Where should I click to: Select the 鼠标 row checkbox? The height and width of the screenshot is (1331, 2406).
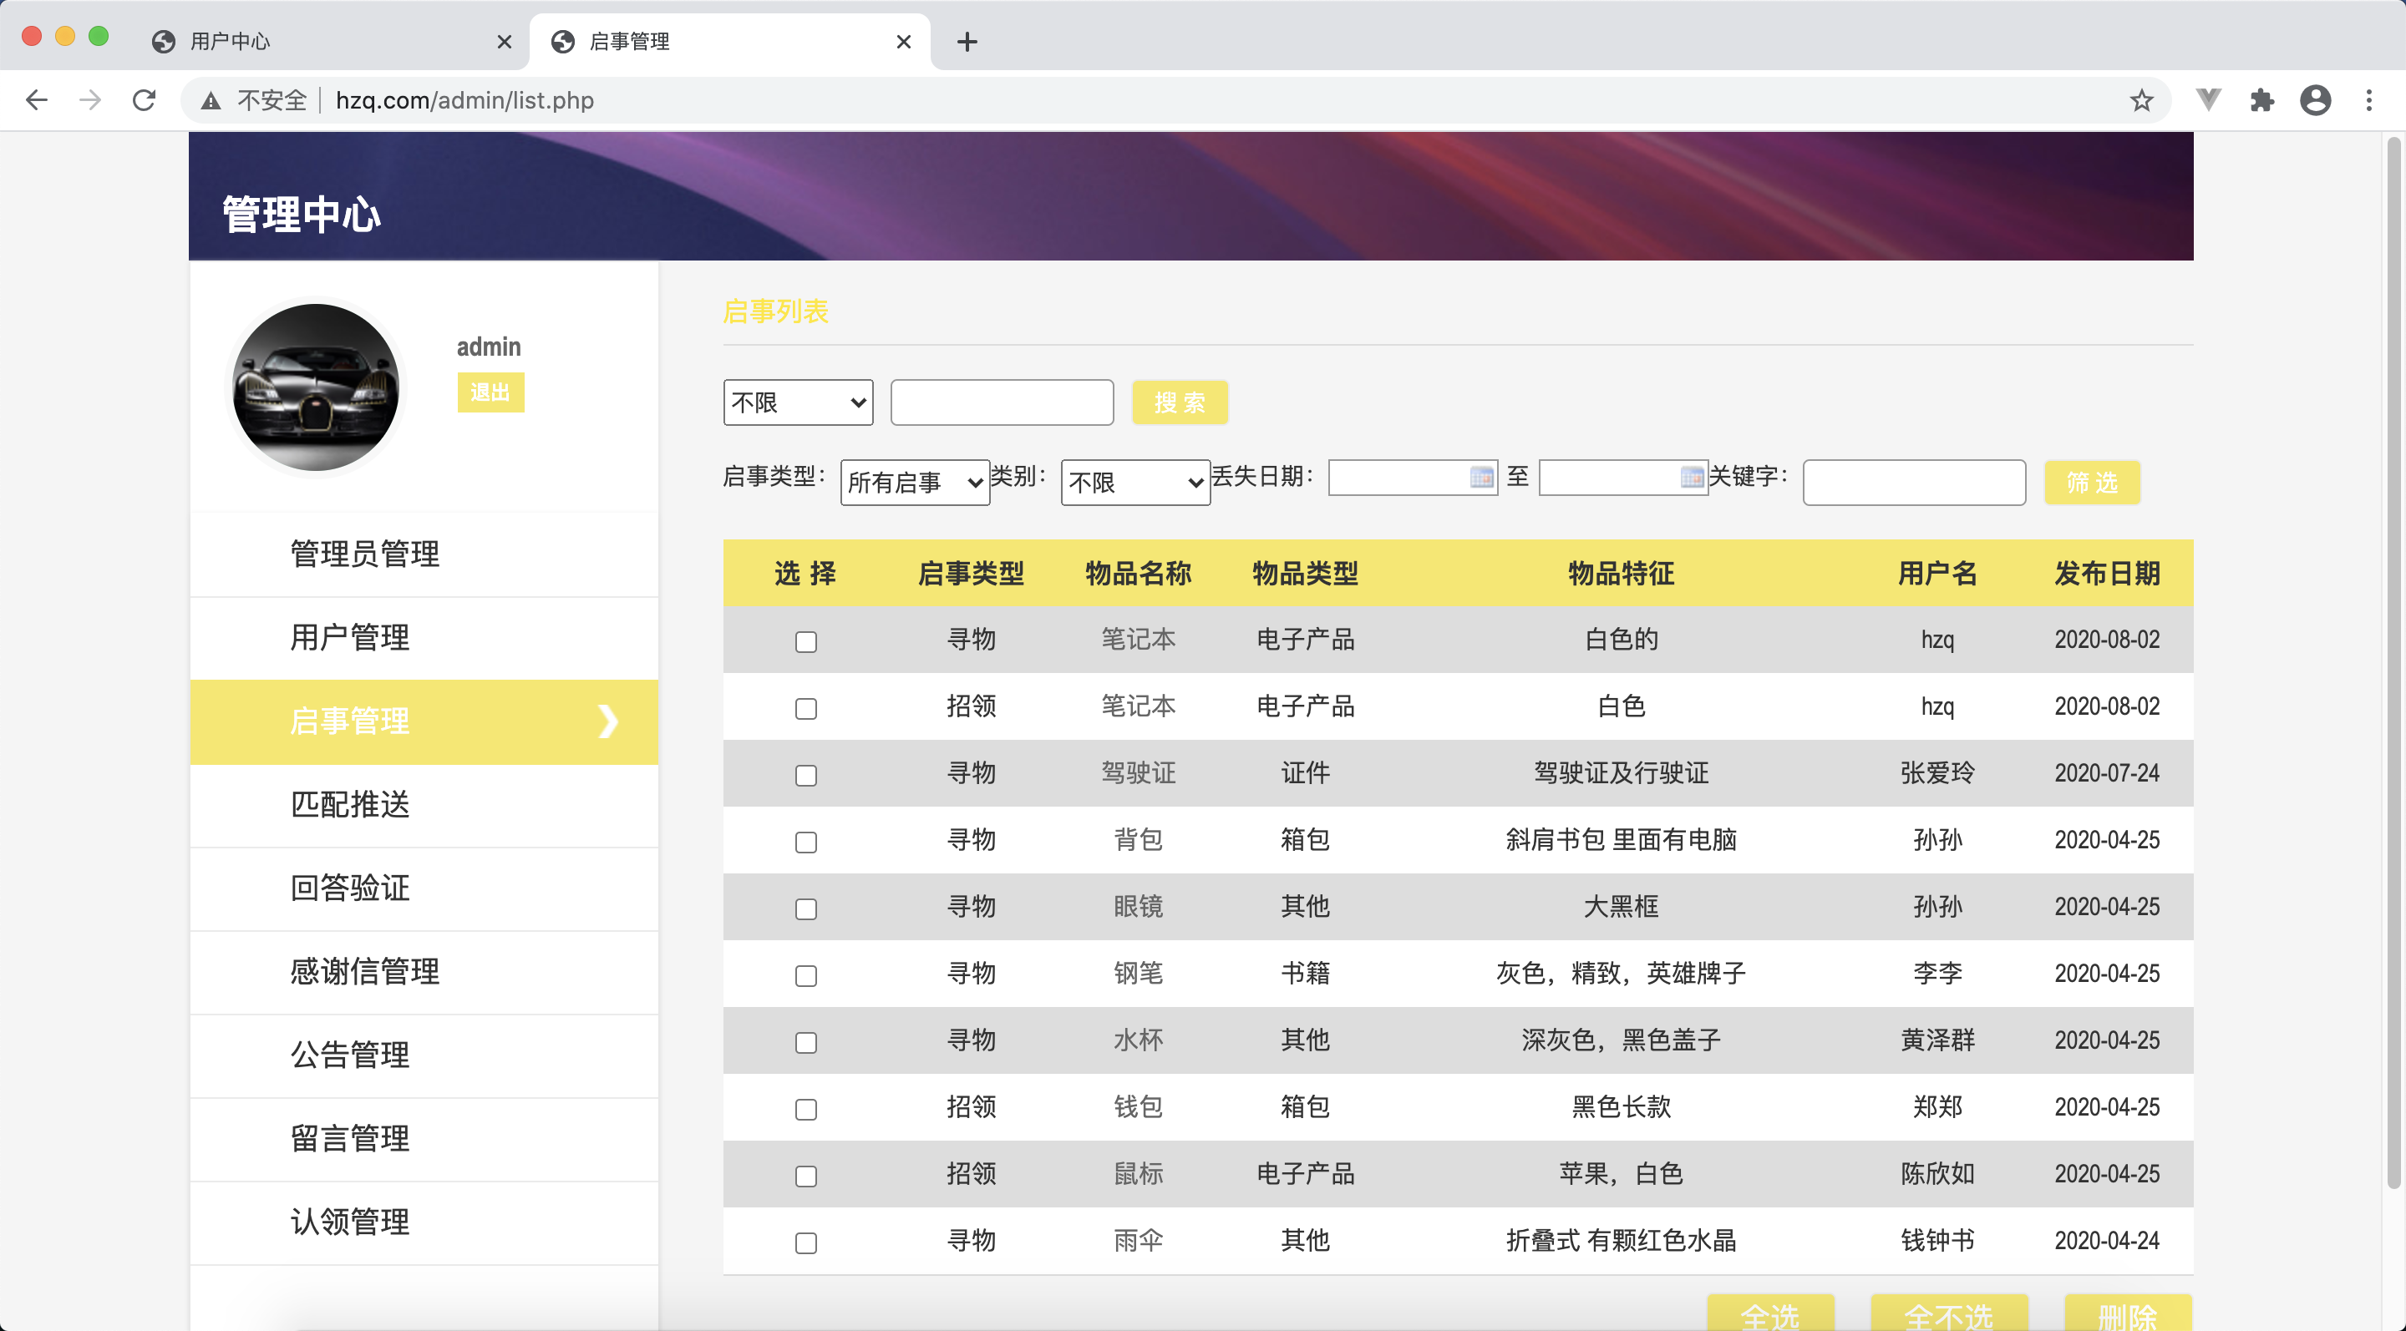[x=805, y=1175]
